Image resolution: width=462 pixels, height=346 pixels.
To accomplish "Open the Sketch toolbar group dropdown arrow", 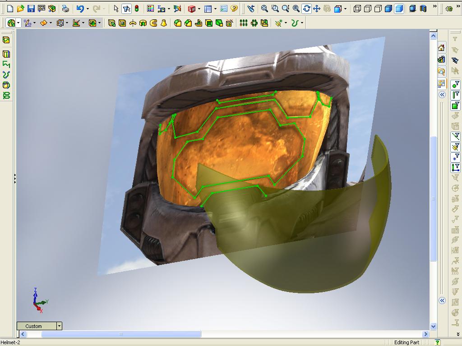I will coord(34,23).
